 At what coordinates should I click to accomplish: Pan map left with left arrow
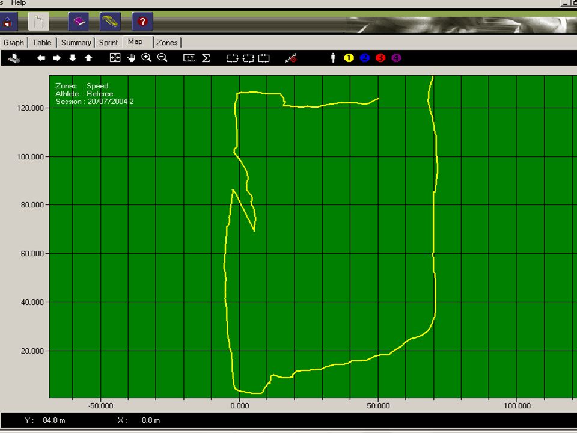pos(41,58)
